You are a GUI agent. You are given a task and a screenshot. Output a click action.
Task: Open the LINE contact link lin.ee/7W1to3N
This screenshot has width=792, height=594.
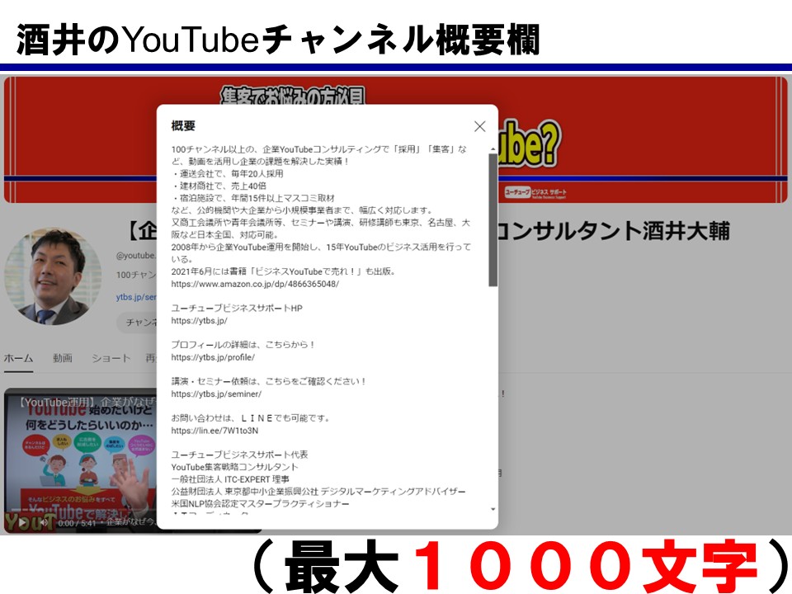pyautogui.click(x=214, y=431)
